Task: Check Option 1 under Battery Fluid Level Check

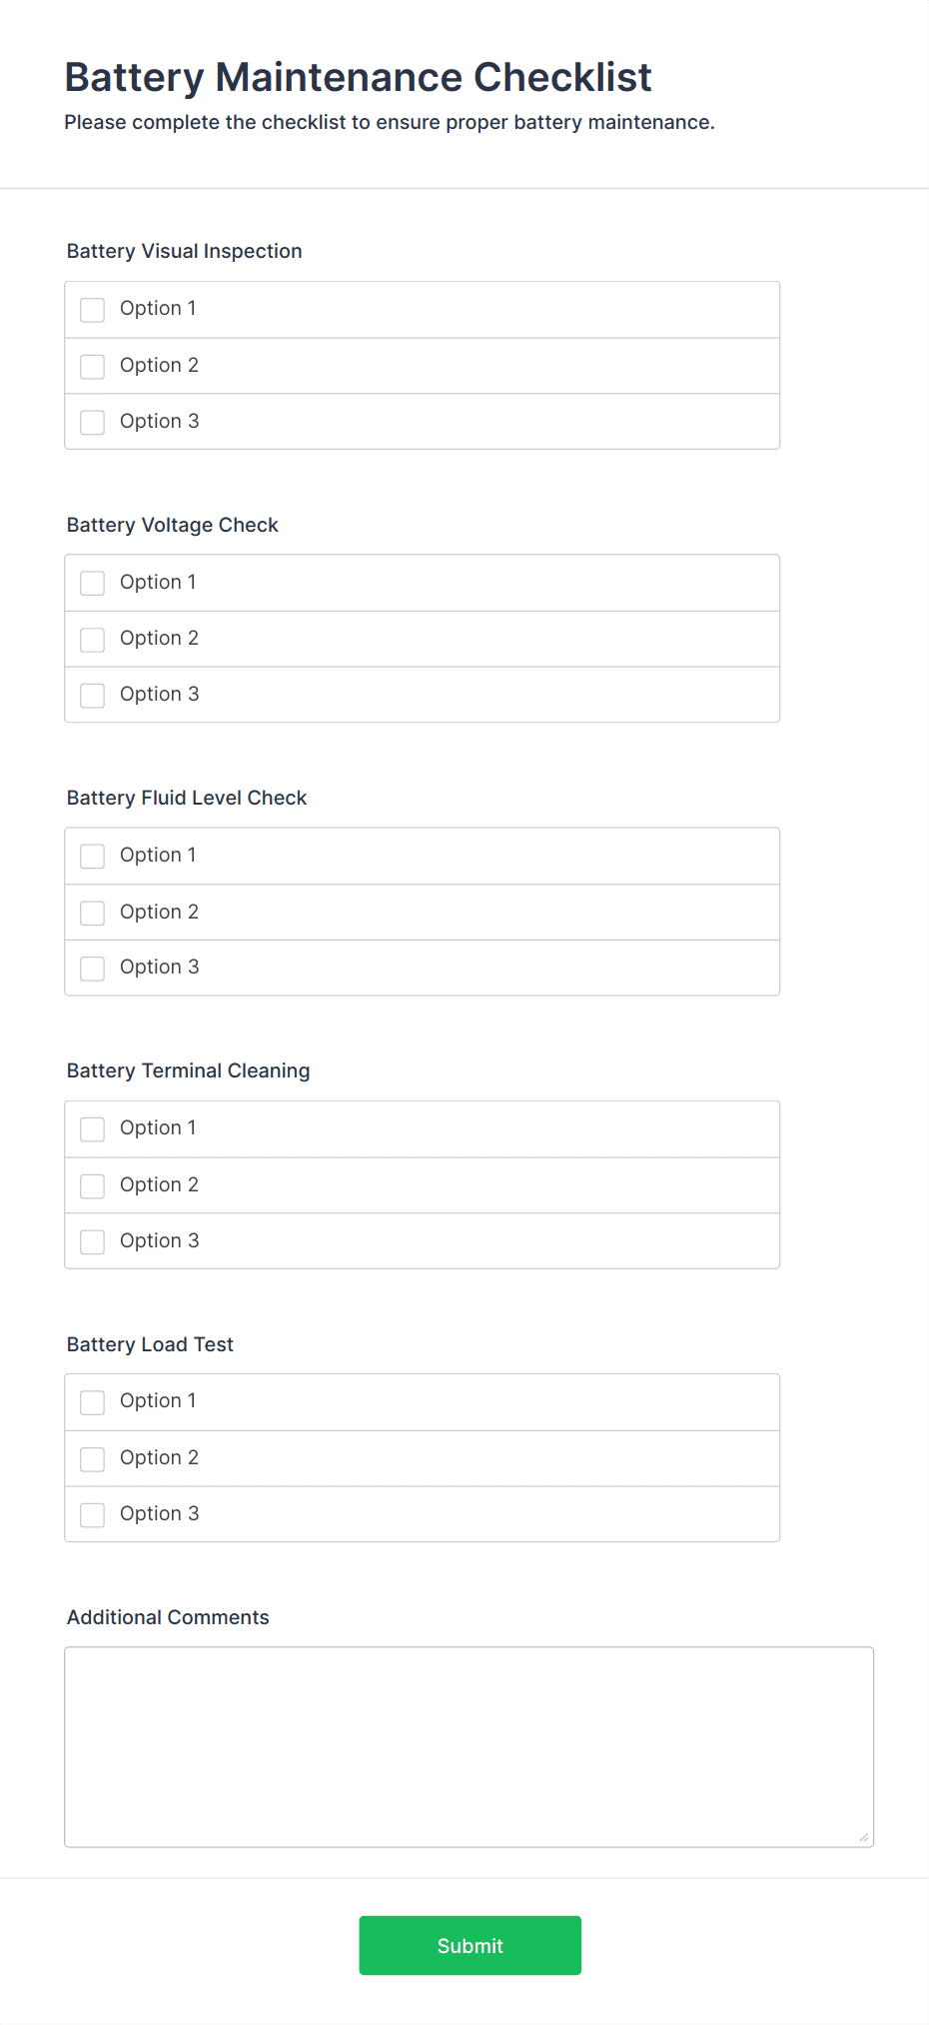Action: [x=93, y=857]
